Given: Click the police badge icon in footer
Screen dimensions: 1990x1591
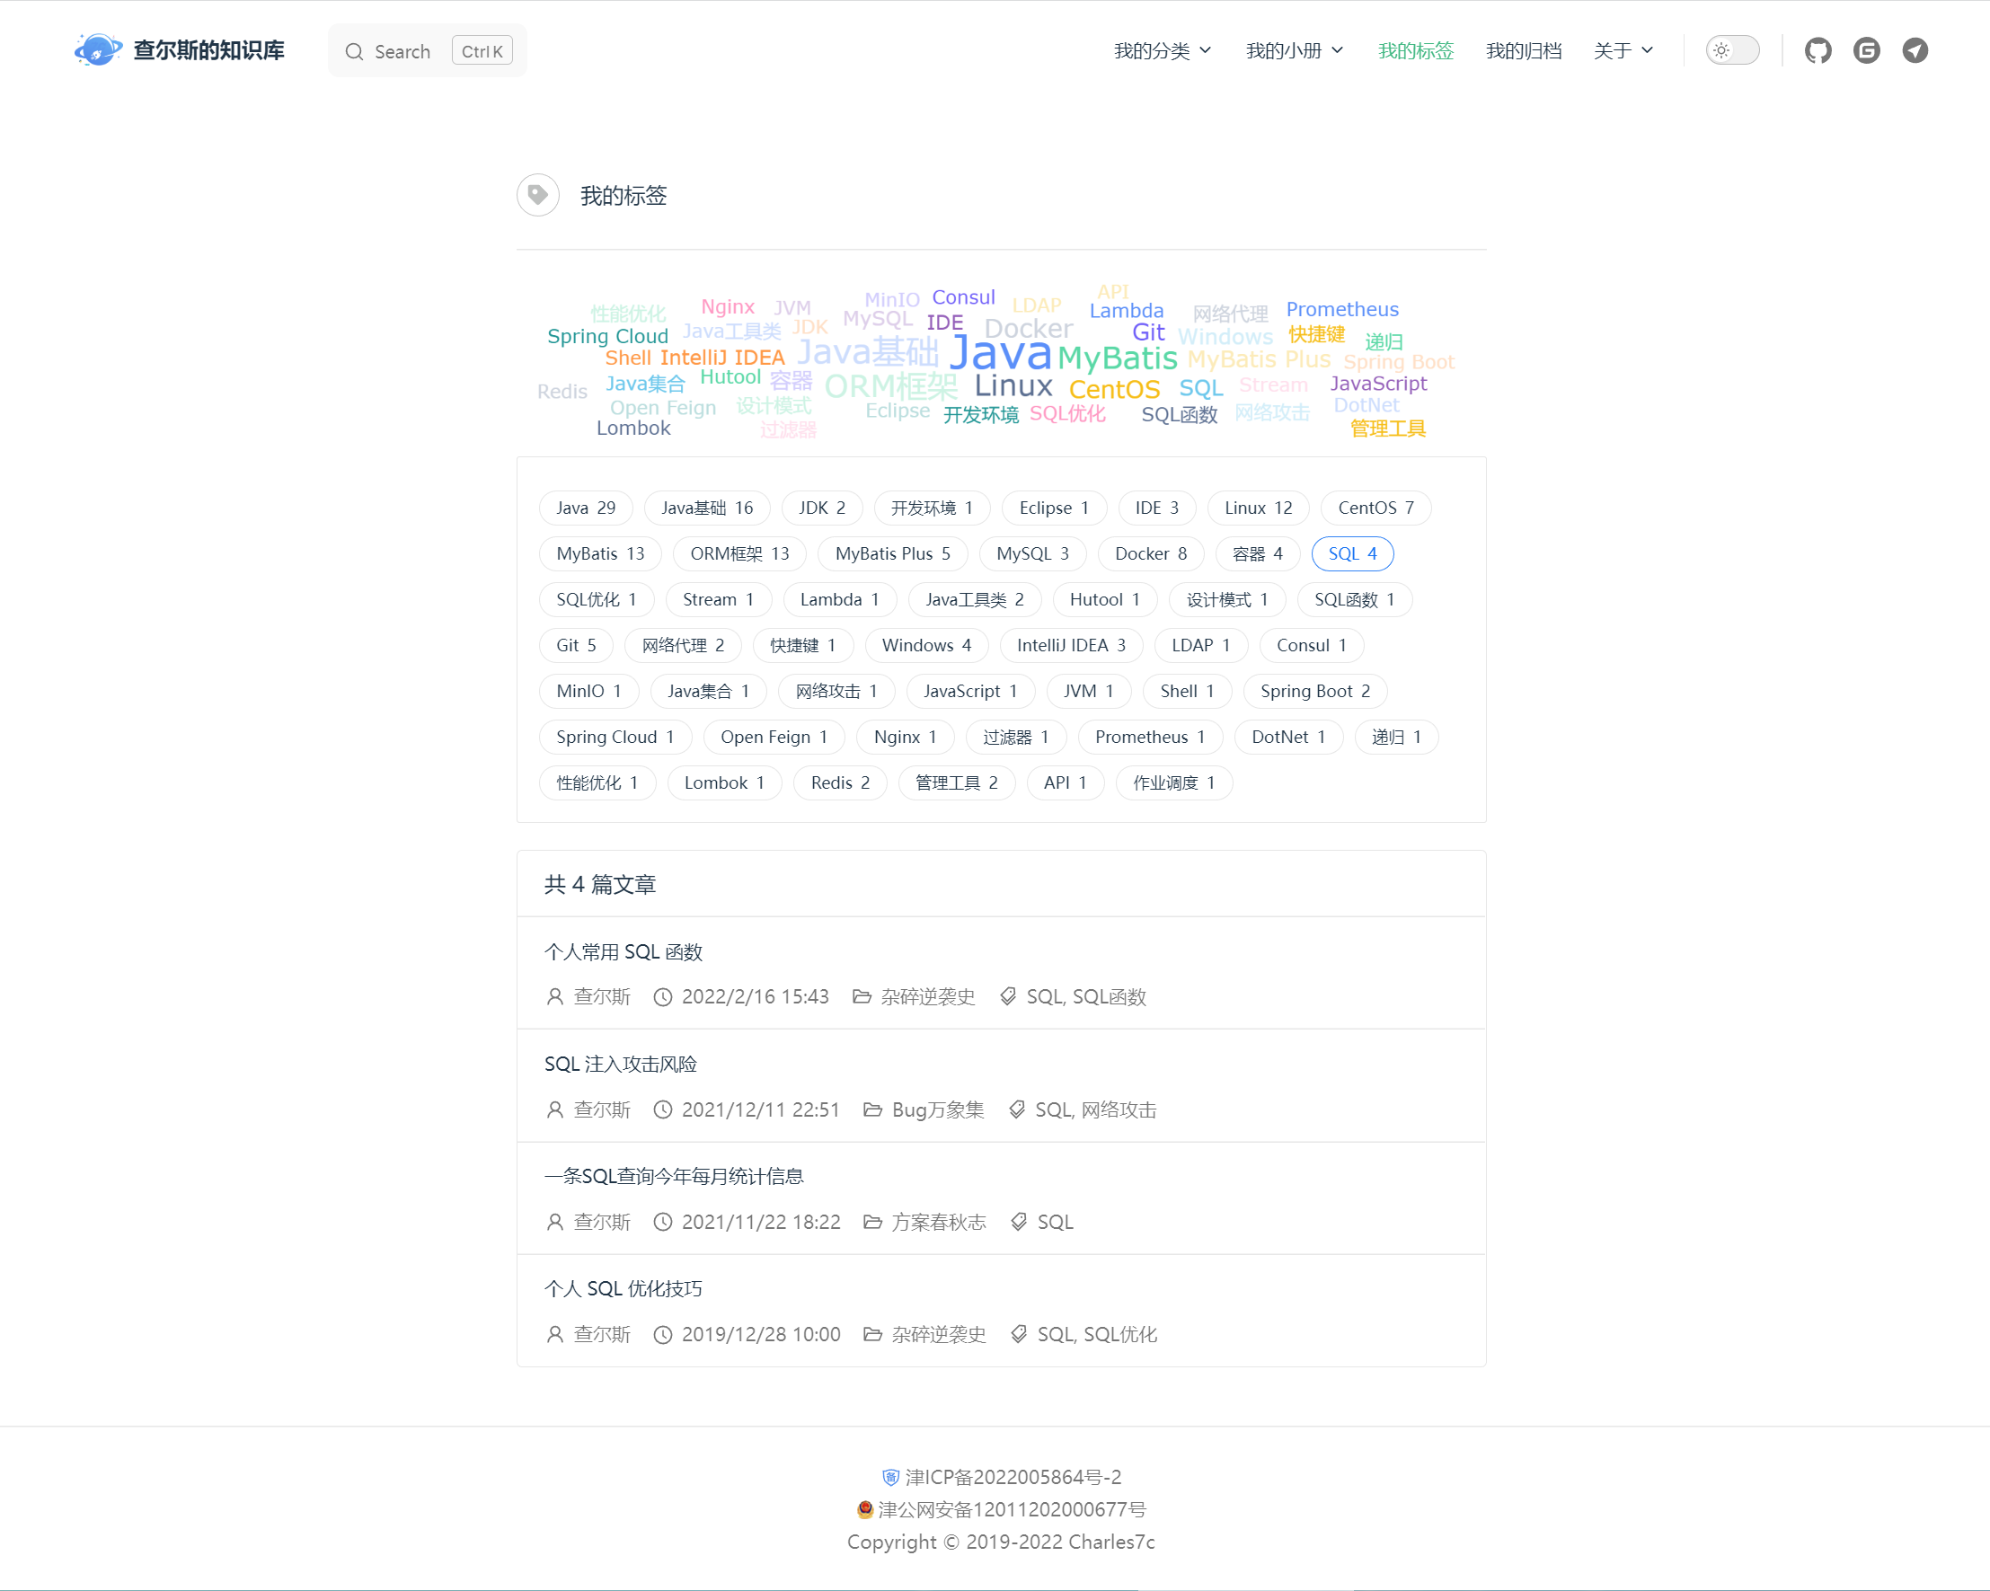Looking at the screenshot, I should (865, 1509).
